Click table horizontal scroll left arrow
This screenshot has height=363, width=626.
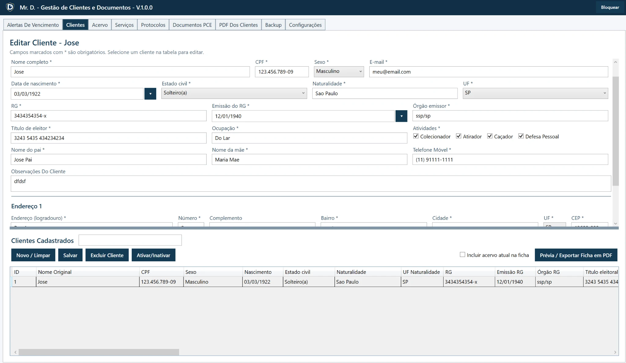(15, 352)
